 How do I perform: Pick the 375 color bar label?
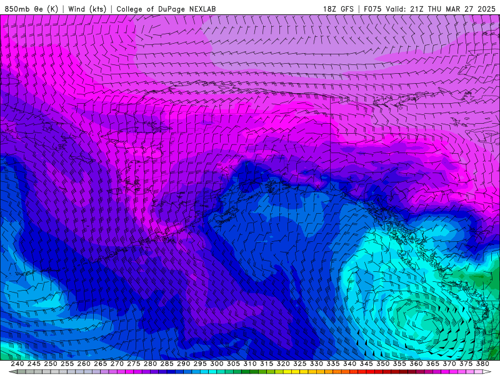point(466,364)
